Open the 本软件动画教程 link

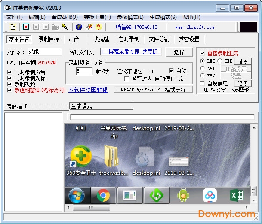[88, 90]
